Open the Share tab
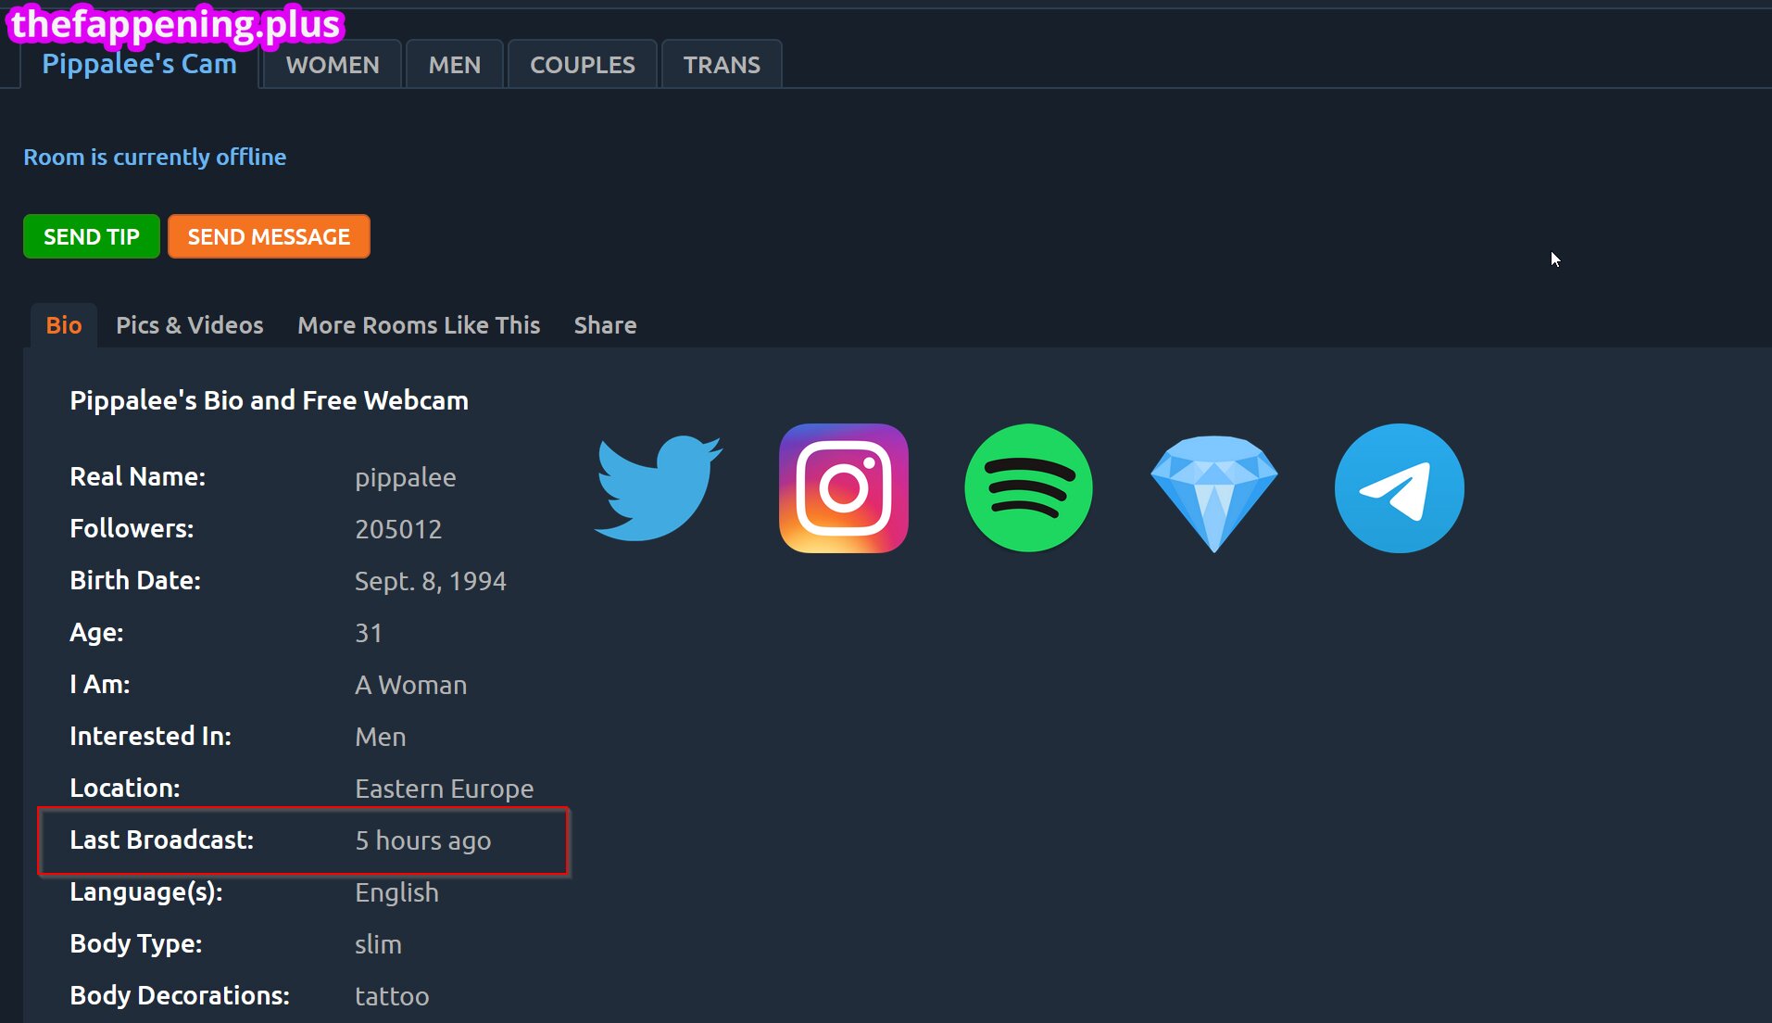Image resolution: width=1772 pixels, height=1023 pixels. (x=605, y=325)
